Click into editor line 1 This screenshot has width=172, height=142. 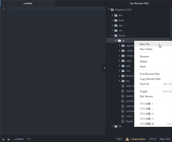click(x=57, y=9)
